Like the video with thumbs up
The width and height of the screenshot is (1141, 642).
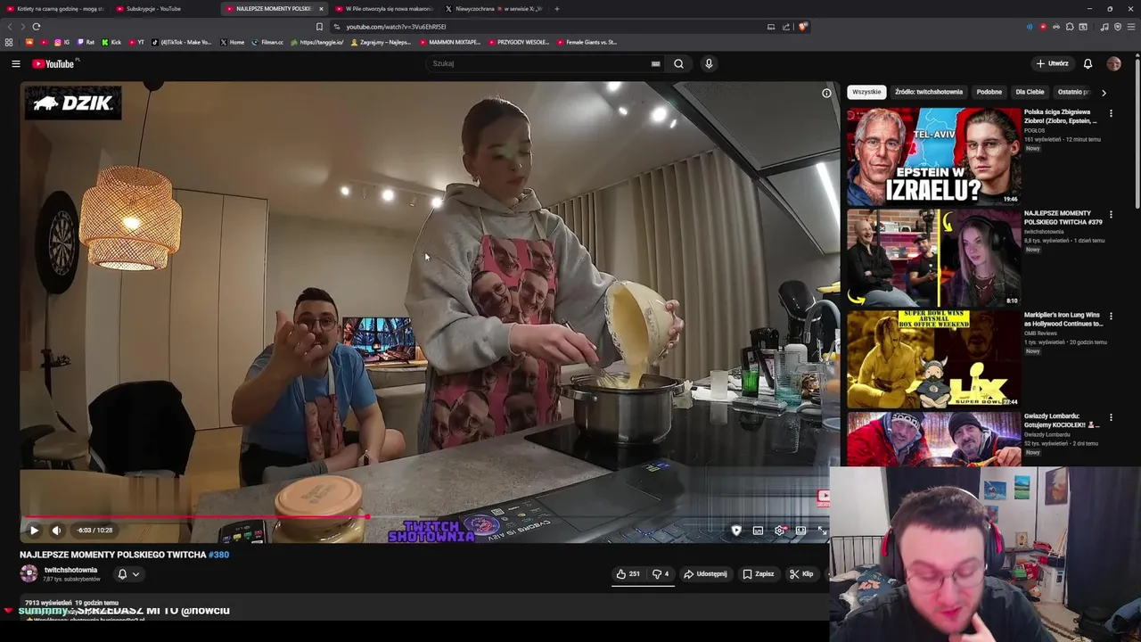[628, 574]
